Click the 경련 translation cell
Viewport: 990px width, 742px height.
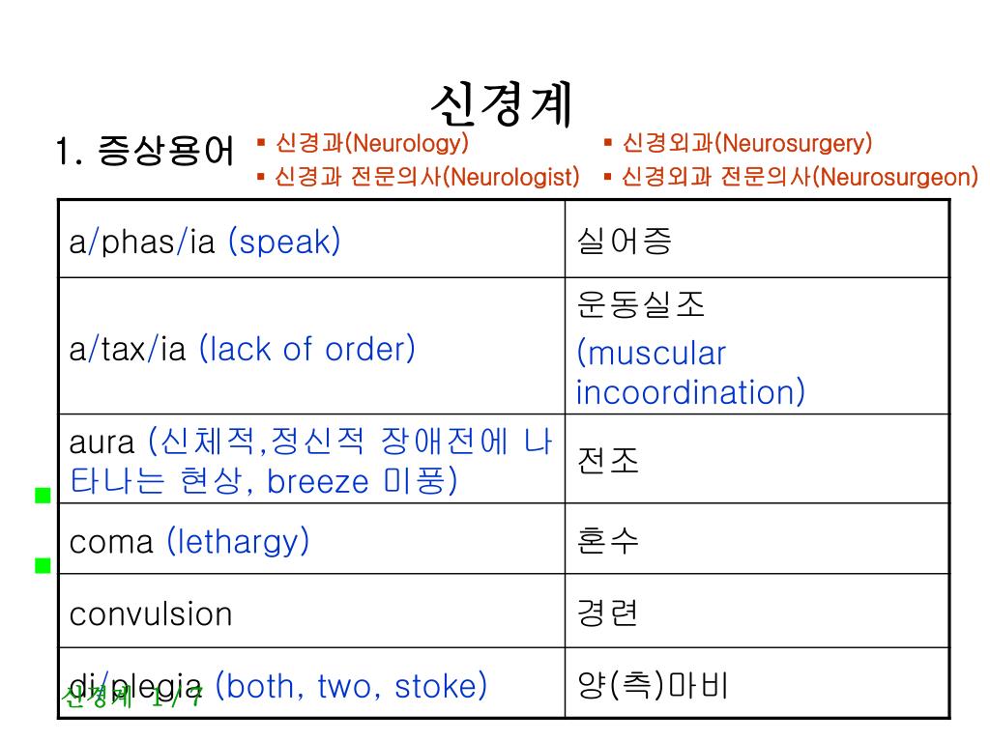pyautogui.click(x=608, y=613)
